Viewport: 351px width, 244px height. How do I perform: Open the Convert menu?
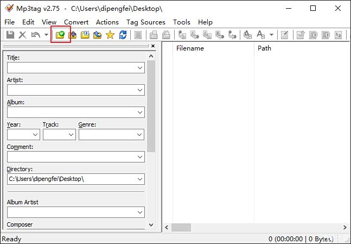tap(76, 22)
